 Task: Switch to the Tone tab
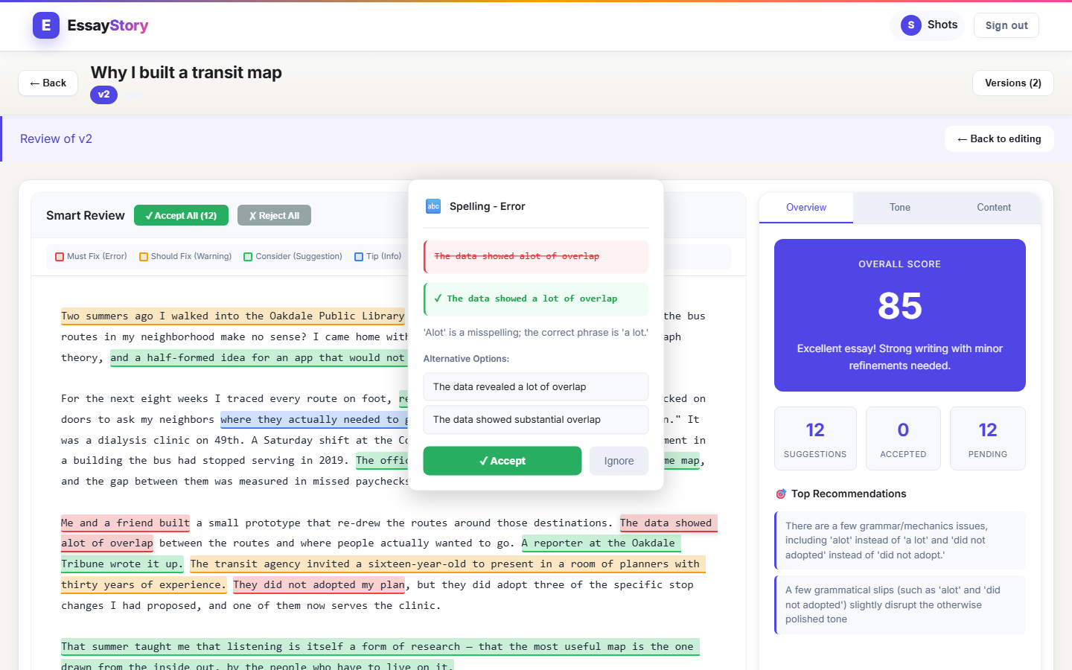900,207
